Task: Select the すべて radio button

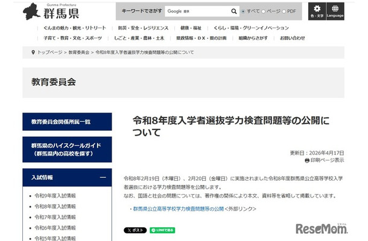Action: click(243, 11)
